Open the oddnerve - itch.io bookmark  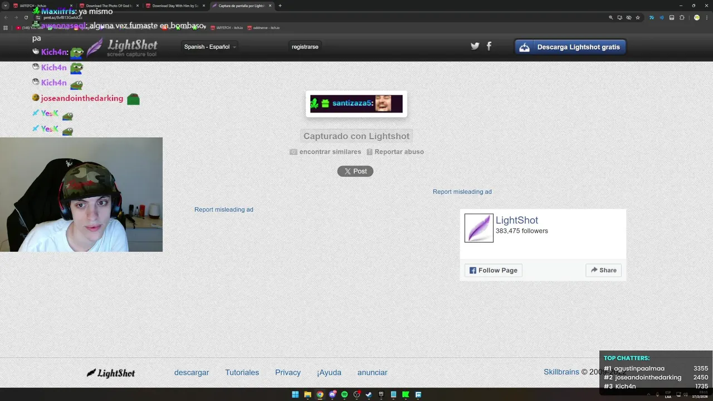263,27
